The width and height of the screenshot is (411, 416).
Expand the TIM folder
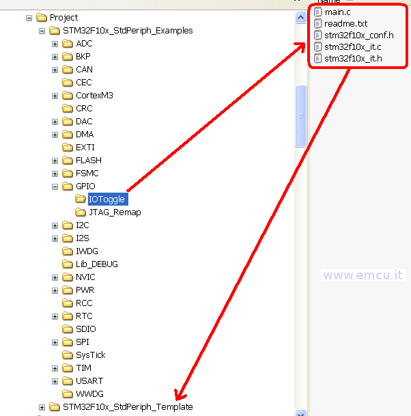point(55,369)
